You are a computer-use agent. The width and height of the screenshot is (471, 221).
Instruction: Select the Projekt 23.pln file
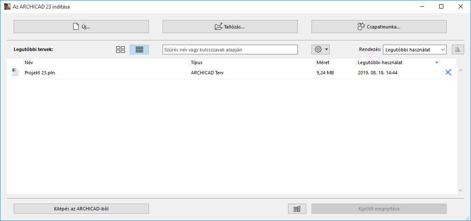(x=232, y=73)
